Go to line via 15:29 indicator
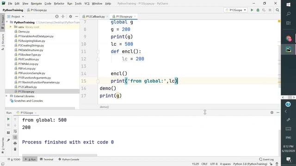The image size is (296, 166). point(195,164)
